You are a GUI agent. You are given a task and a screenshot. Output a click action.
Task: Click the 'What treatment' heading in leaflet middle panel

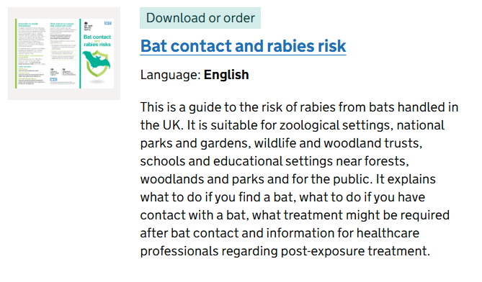tap(62, 24)
